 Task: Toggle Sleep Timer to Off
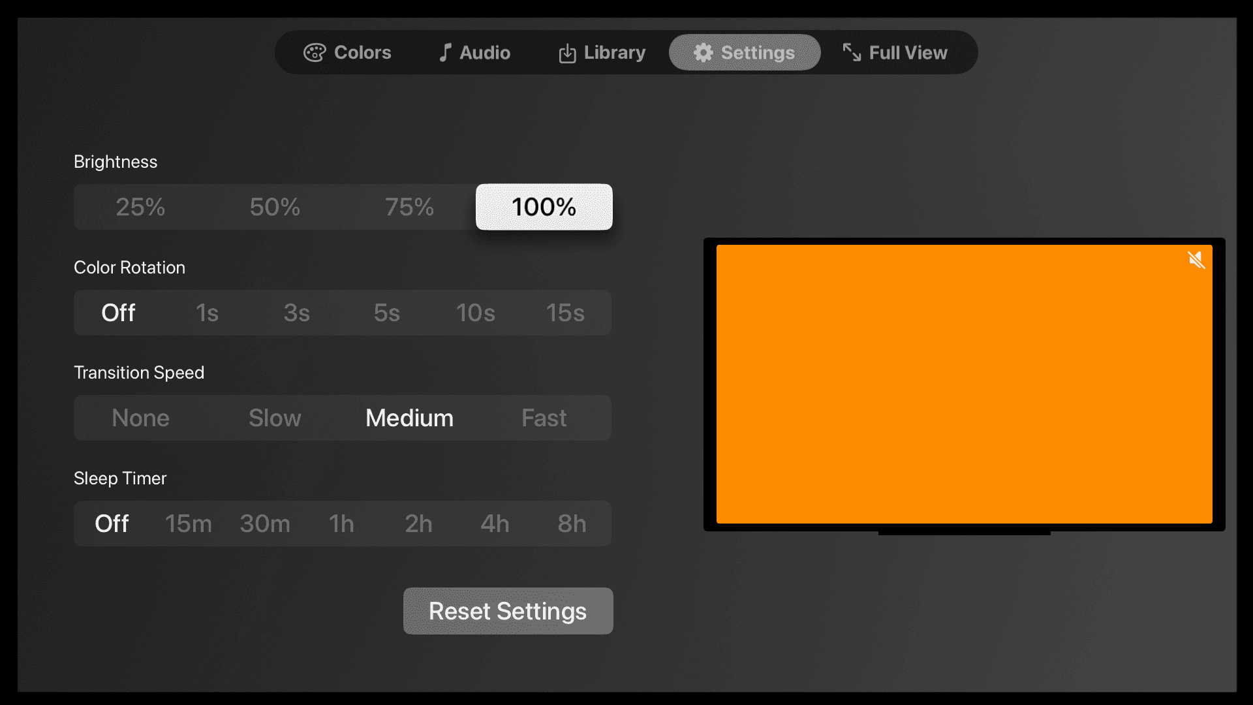(x=111, y=522)
